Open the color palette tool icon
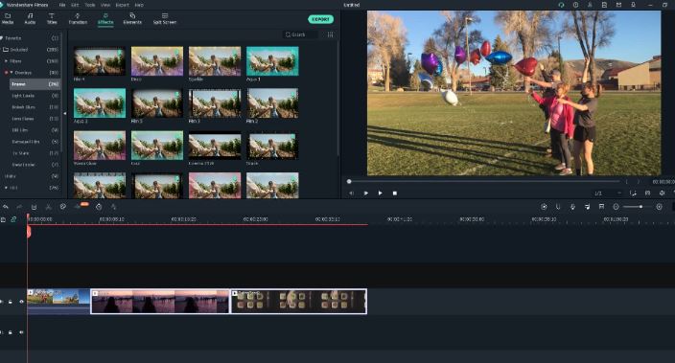The image size is (675, 363). click(x=63, y=207)
